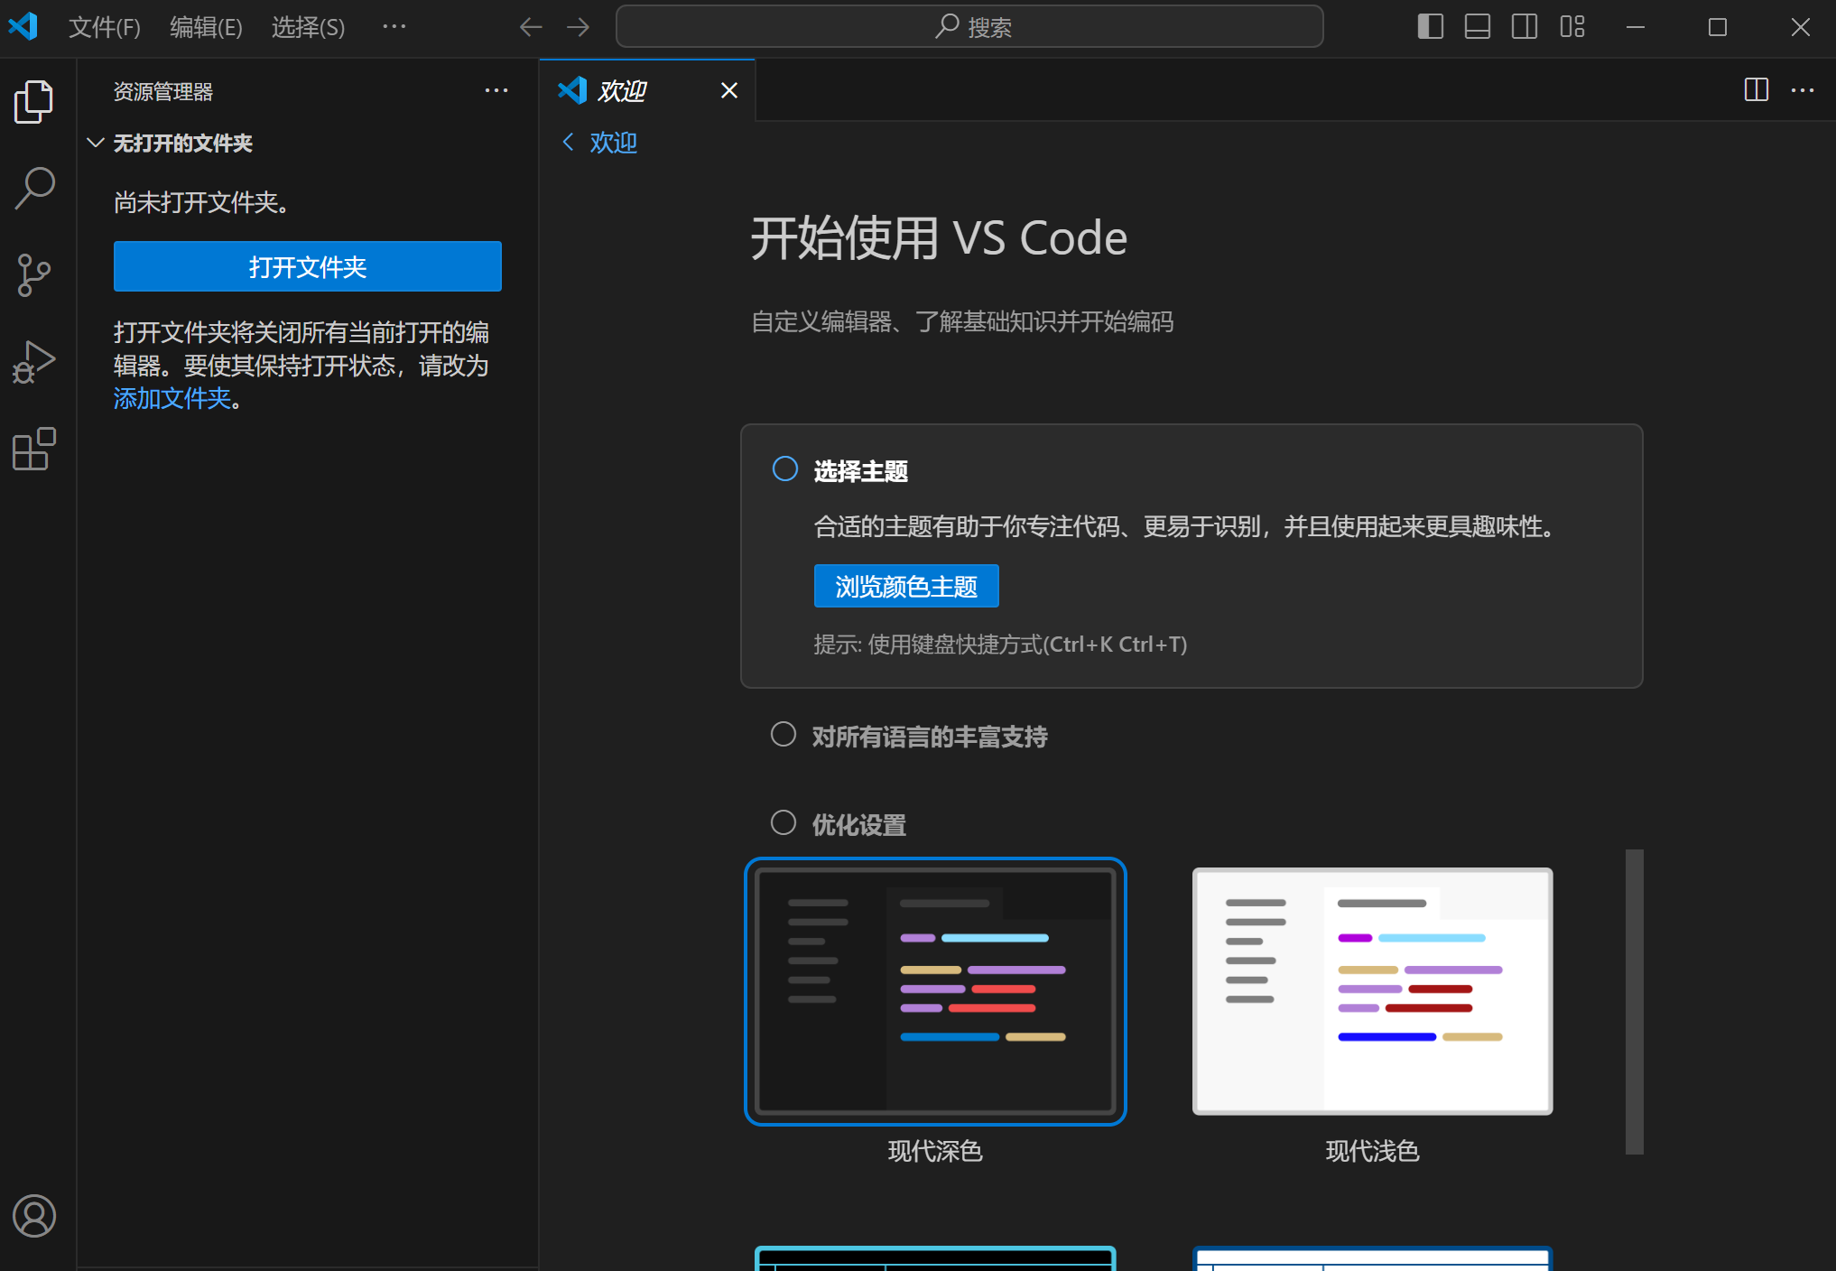Open the 编辑(E) menu
Screen dimensions: 1836x1271
point(206,27)
